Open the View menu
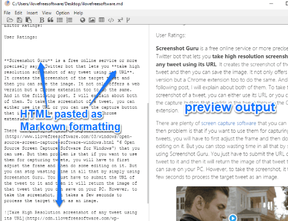Viewport: 288px width, 221px height. [x=47, y=13]
